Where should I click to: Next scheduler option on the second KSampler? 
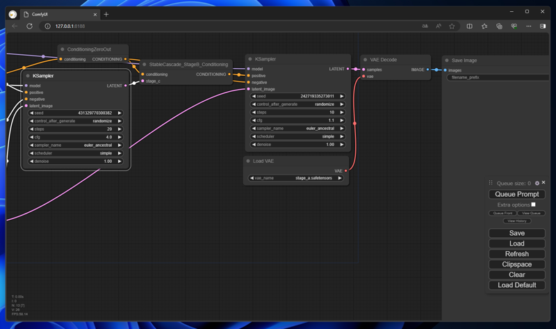coord(342,136)
